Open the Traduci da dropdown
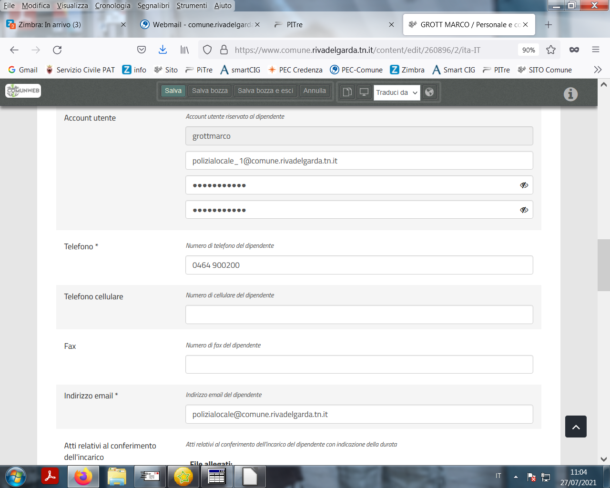 point(396,92)
